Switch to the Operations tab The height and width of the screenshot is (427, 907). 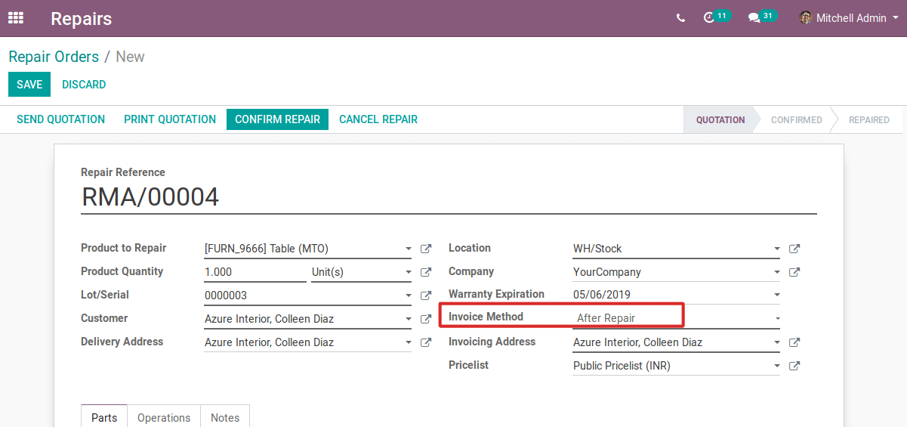click(x=164, y=417)
